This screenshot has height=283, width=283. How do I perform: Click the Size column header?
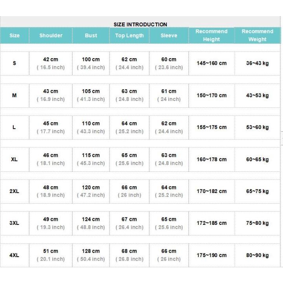tap(15, 35)
